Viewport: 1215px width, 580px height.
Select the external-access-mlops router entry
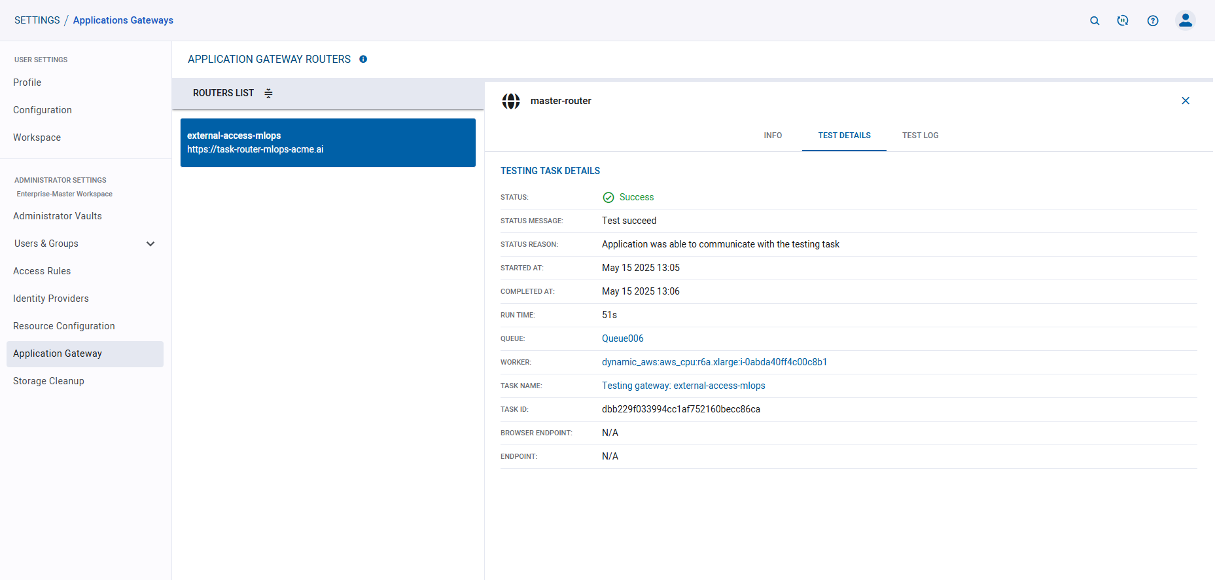click(328, 143)
